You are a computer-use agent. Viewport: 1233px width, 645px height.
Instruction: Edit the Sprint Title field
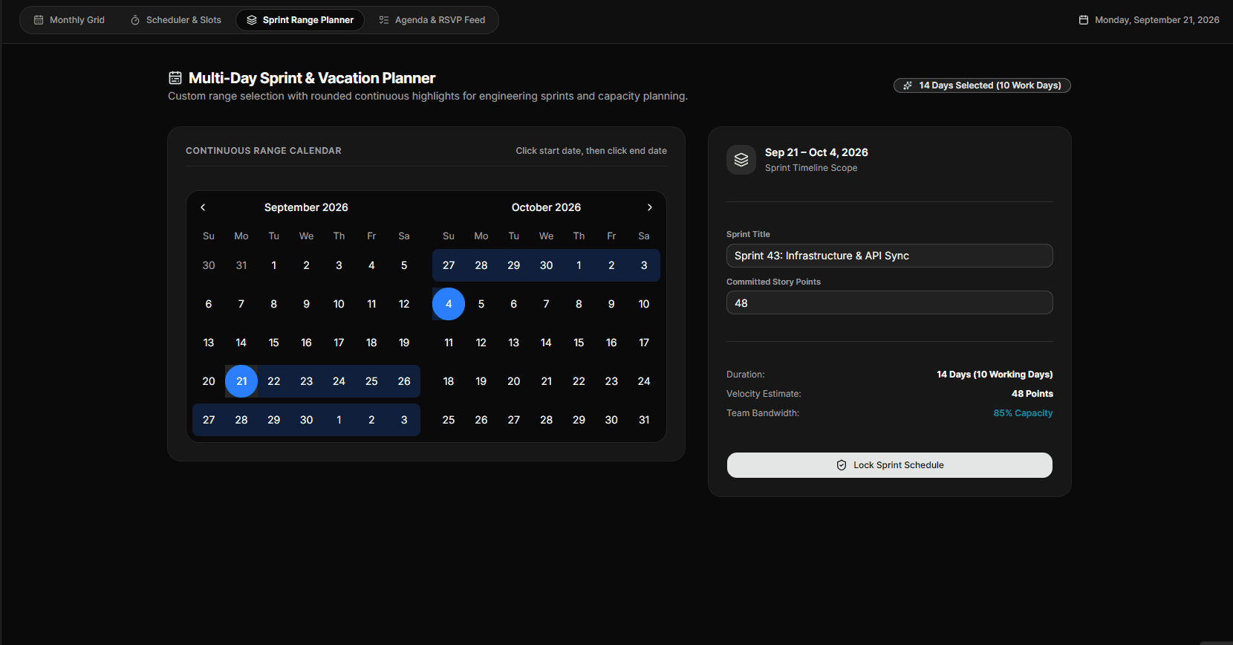coord(890,256)
